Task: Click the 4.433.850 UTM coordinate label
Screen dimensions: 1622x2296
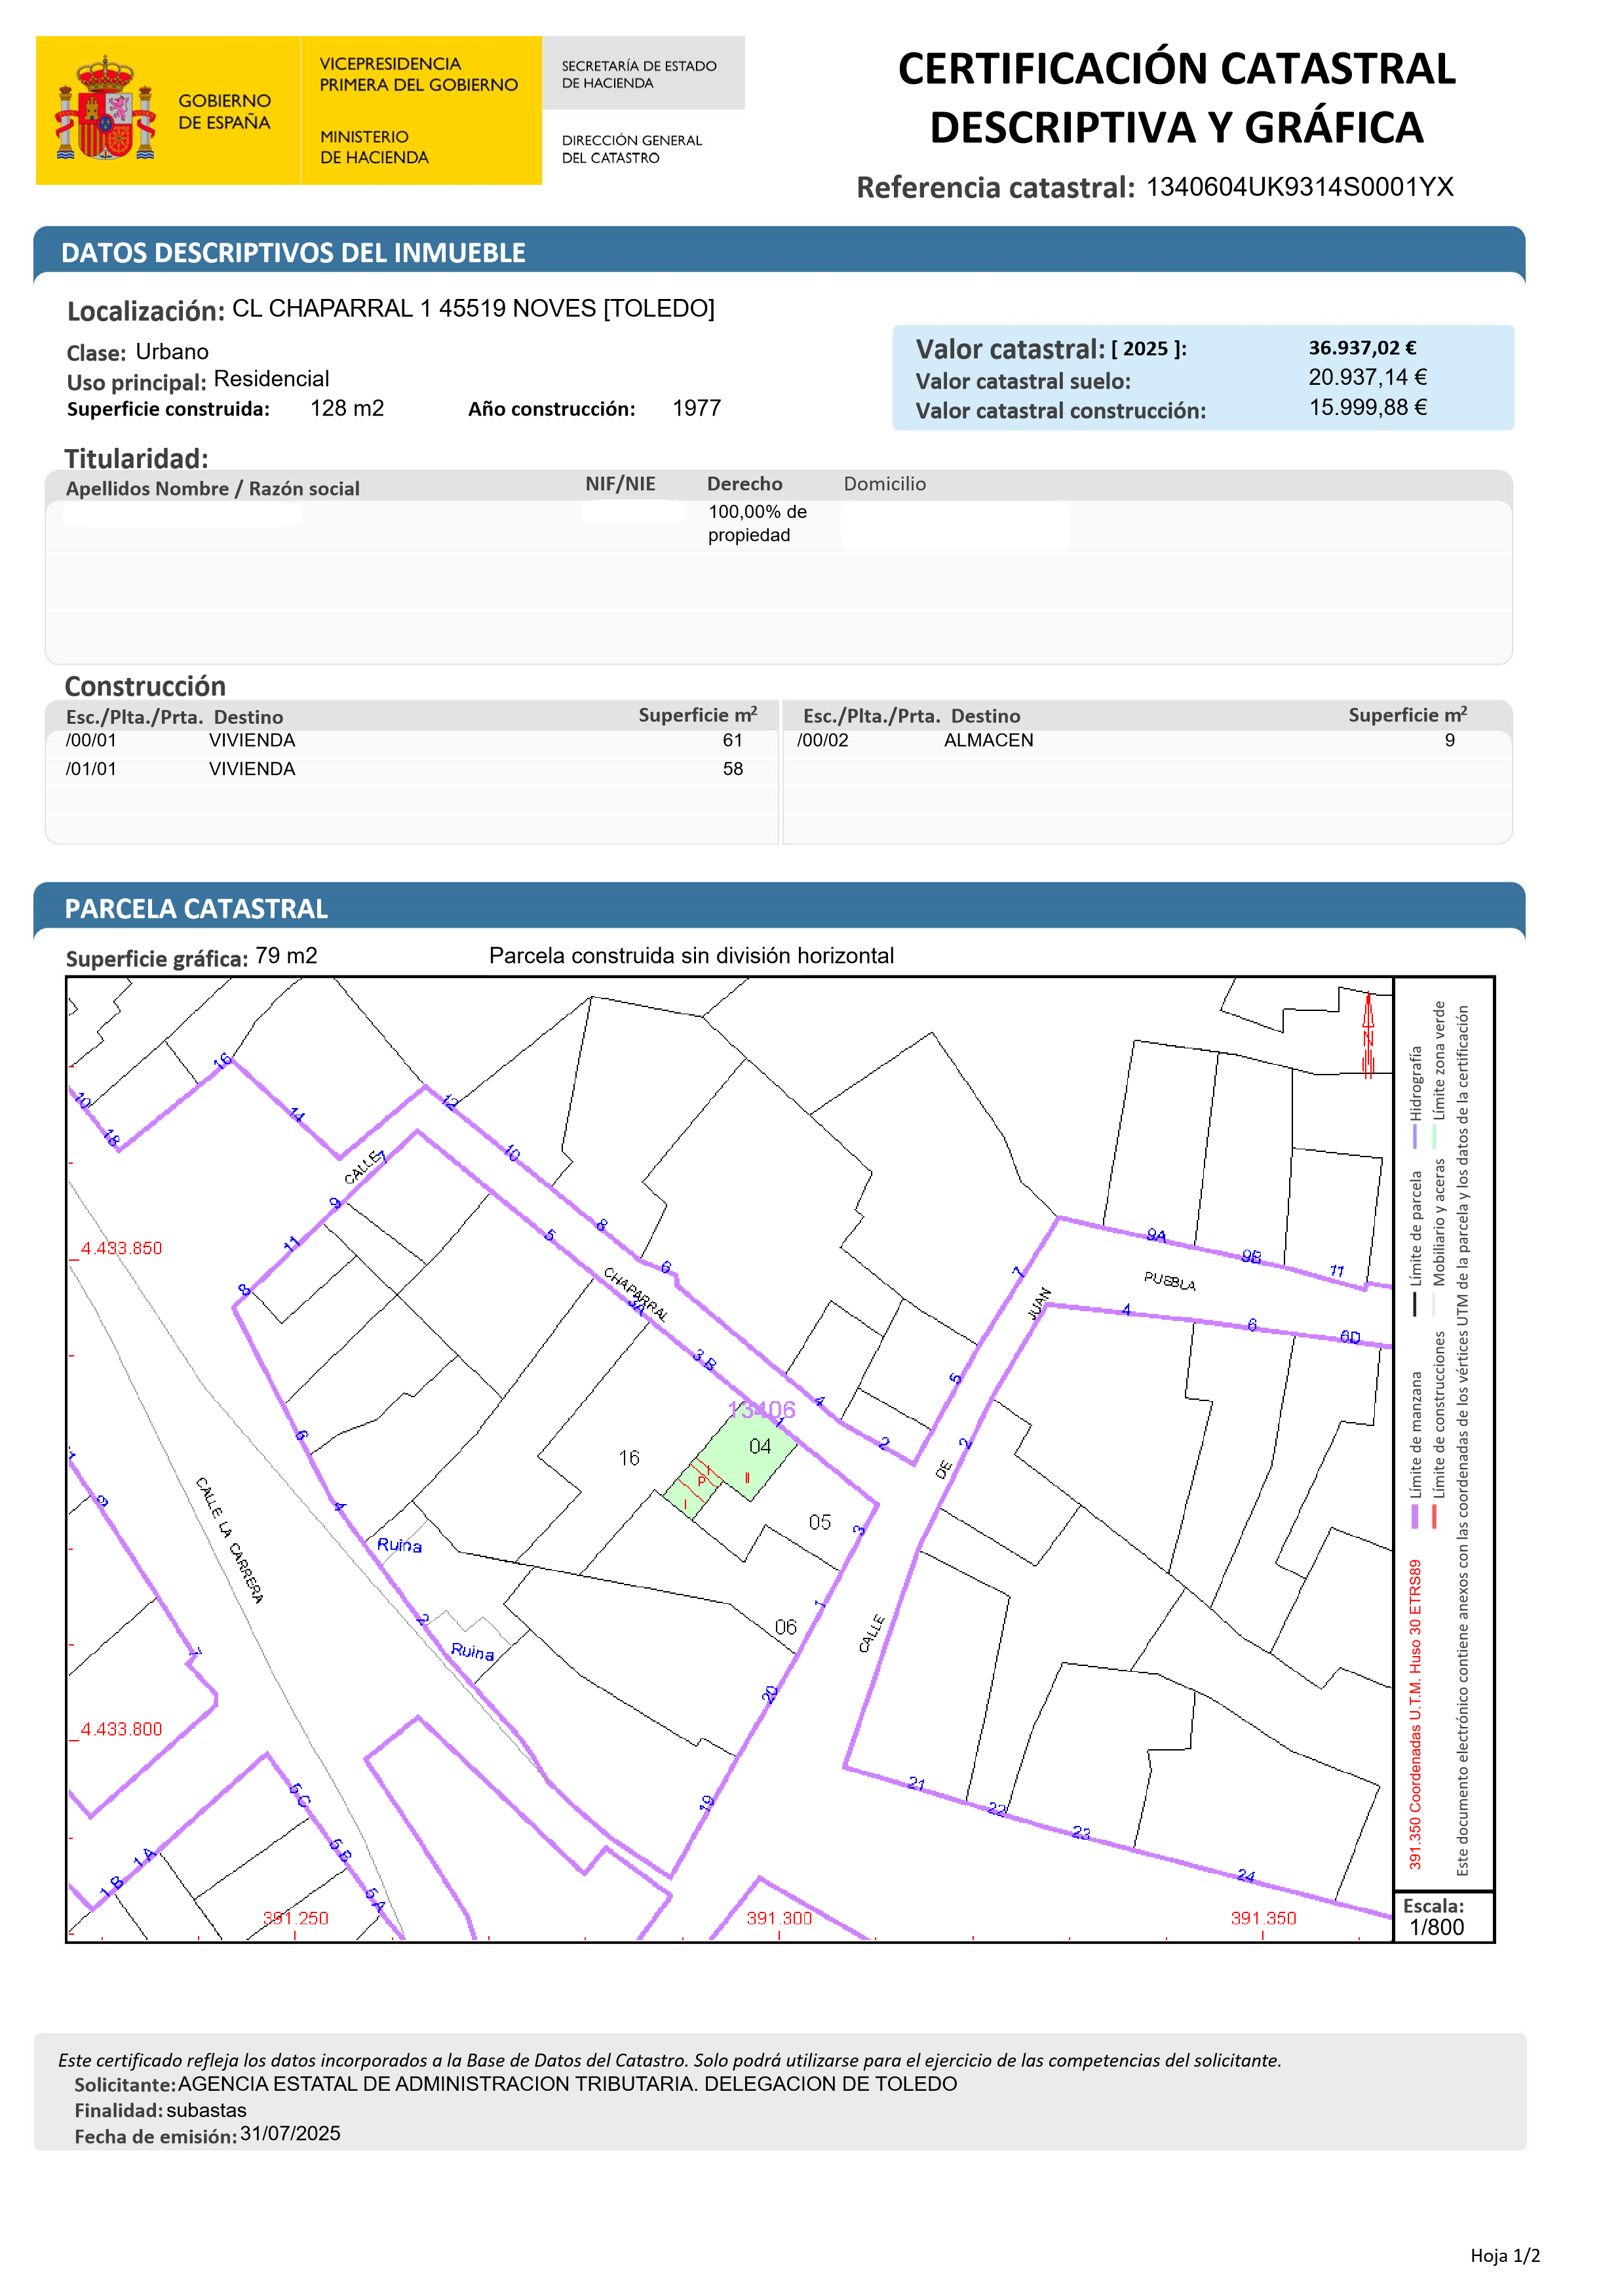Action: (121, 1248)
